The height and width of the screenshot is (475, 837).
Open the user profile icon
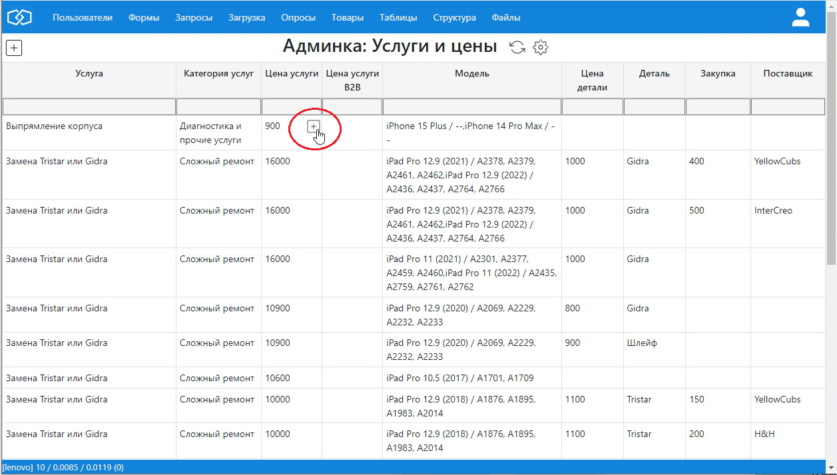click(800, 18)
